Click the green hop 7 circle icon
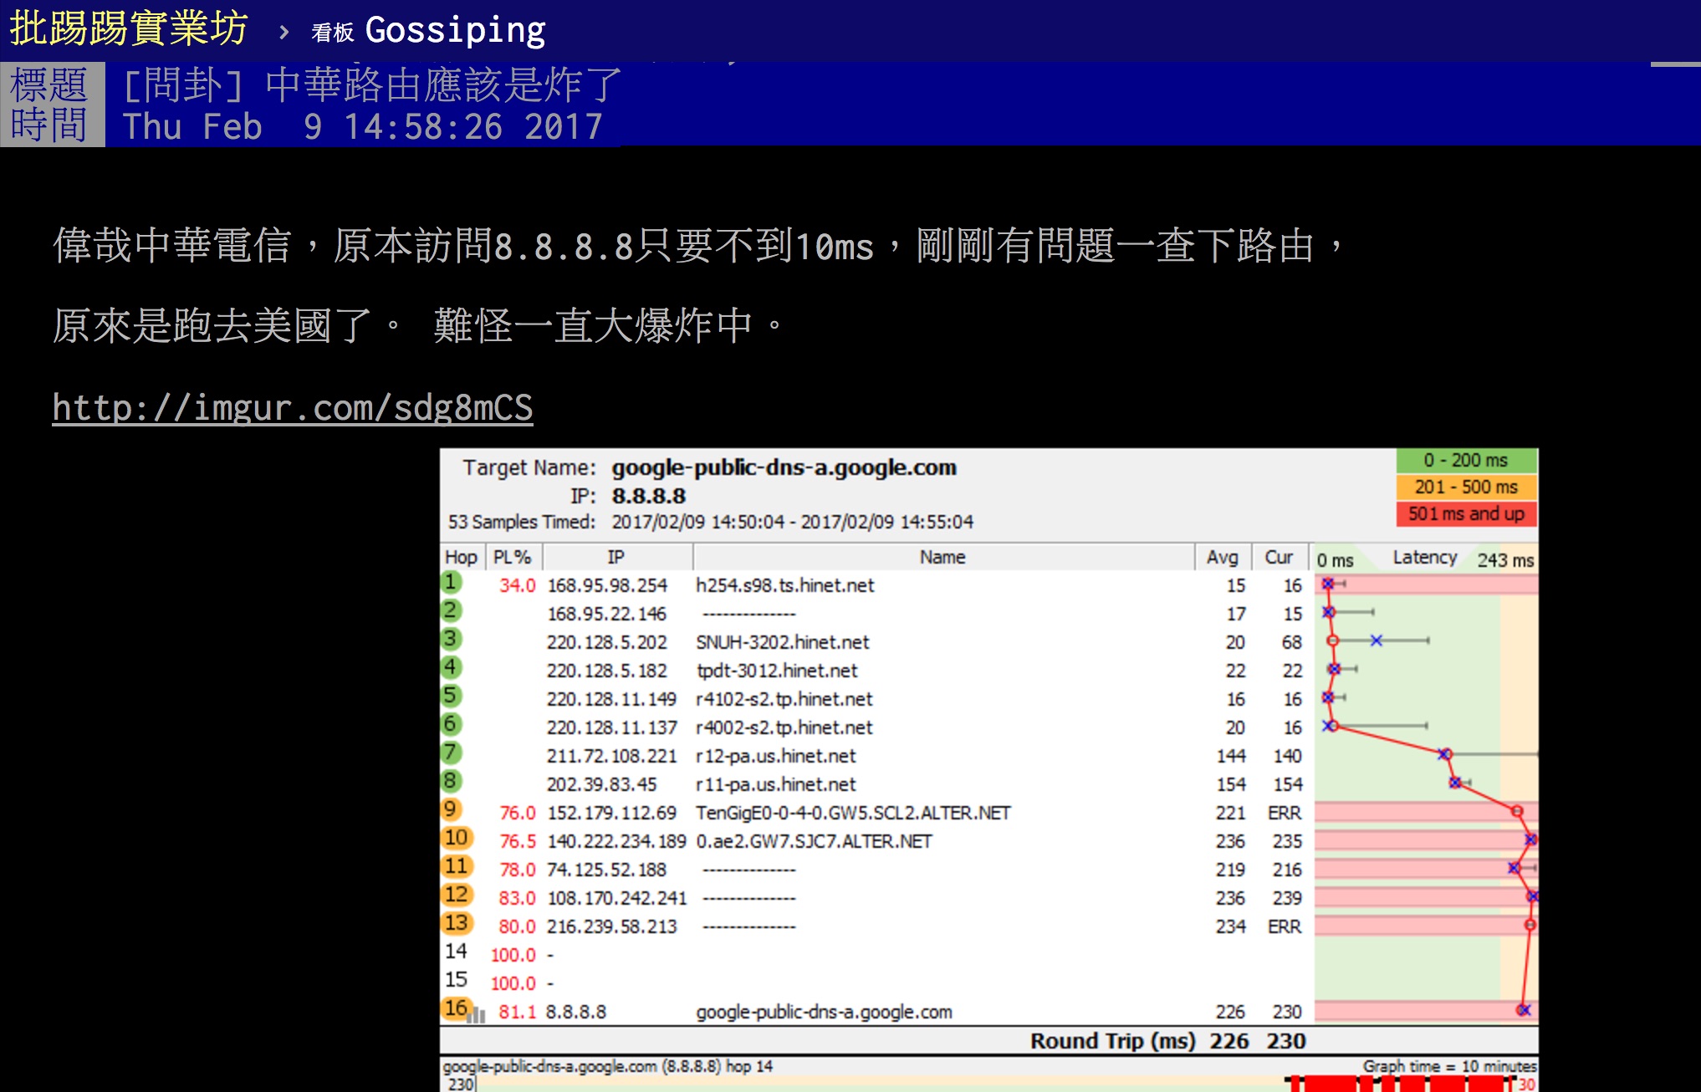 pyautogui.click(x=451, y=753)
